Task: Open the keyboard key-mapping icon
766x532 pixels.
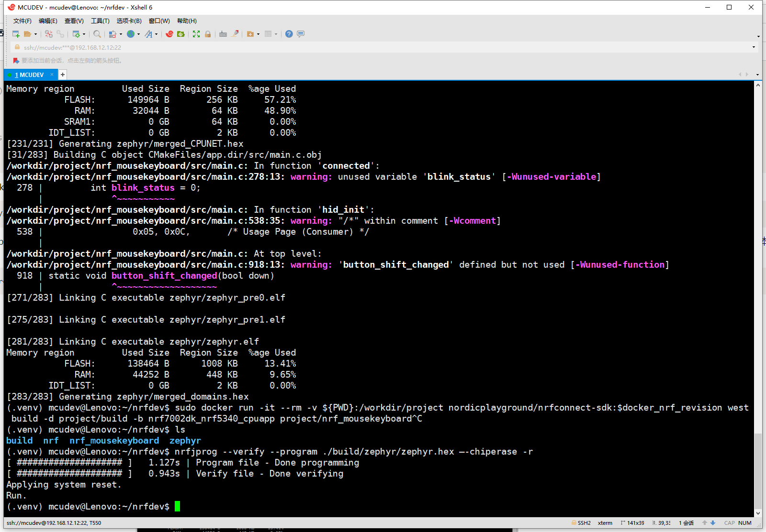Action: click(223, 34)
